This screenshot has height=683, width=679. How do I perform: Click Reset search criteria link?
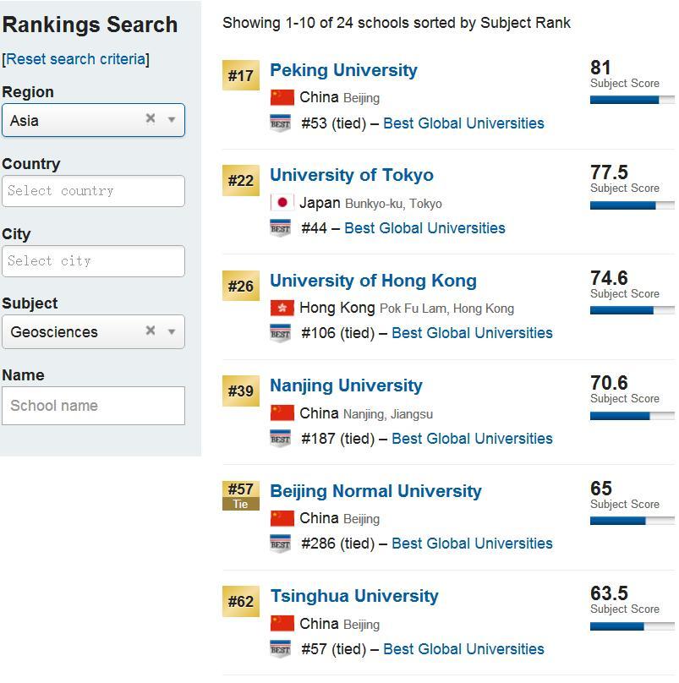point(75,59)
